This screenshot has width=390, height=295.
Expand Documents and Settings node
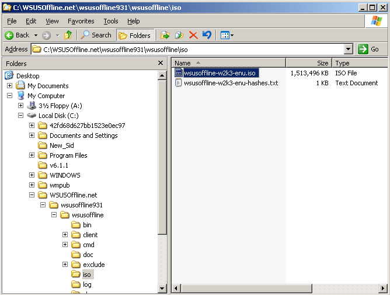32,135
